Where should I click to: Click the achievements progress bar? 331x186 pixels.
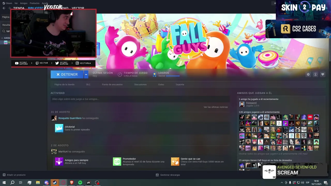point(173,76)
